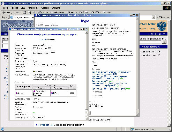Click the main page scroll down arrow

pos(169,125)
